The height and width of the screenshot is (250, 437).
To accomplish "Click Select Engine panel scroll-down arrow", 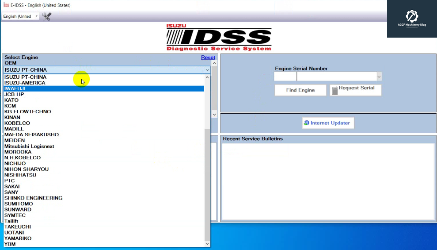I will click(x=214, y=115).
